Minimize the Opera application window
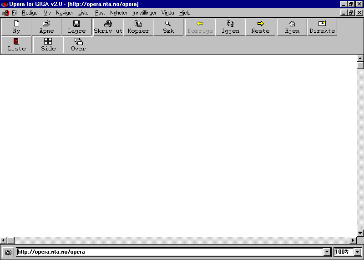The height and width of the screenshot is (260, 364). coord(344,4)
